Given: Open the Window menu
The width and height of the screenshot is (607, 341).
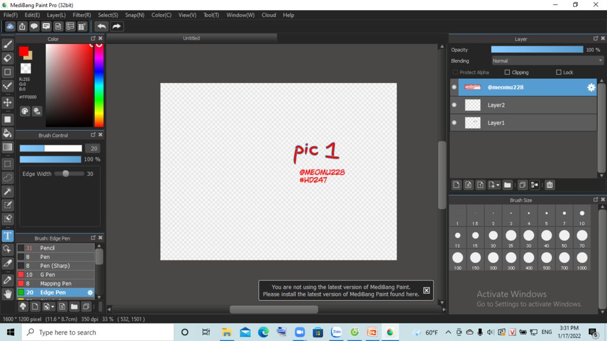Looking at the screenshot, I should [241, 15].
